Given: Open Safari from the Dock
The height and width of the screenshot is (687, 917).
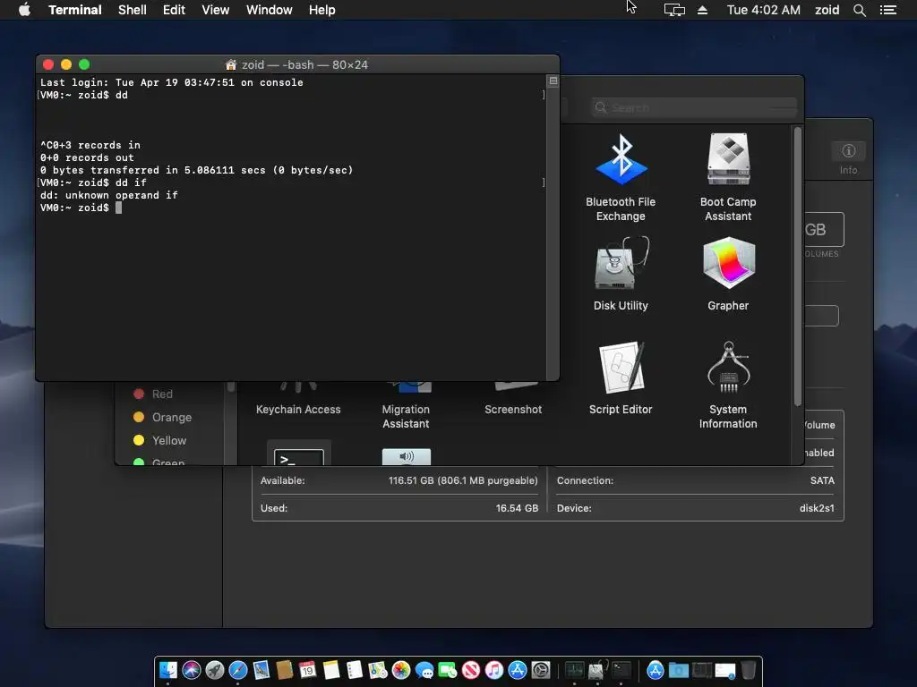Looking at the screenshot, I should pyautogui.click(x=238, y=670).
